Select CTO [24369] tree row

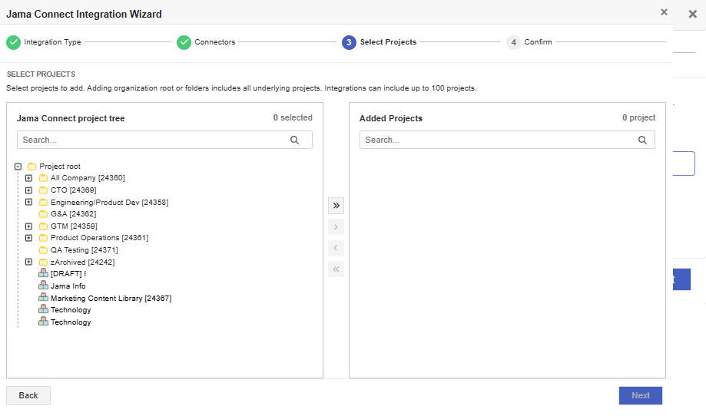coord(74,190)
